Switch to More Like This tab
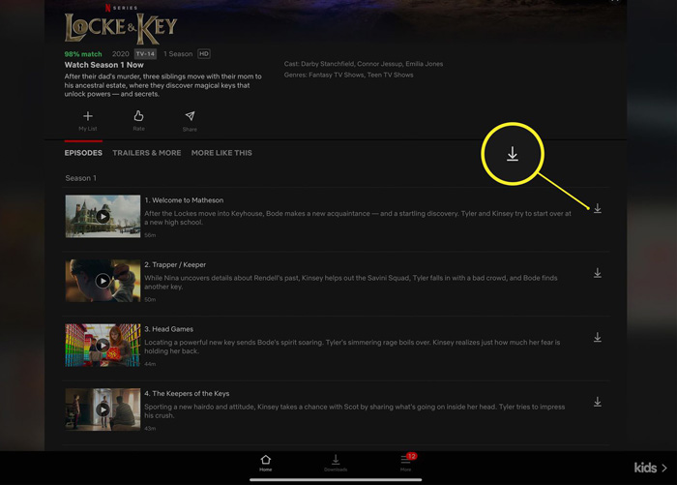Image resolution: width=677 pixels, height=485 pixels. tap(221, 153)
